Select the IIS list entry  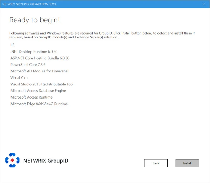coord(12,45)
